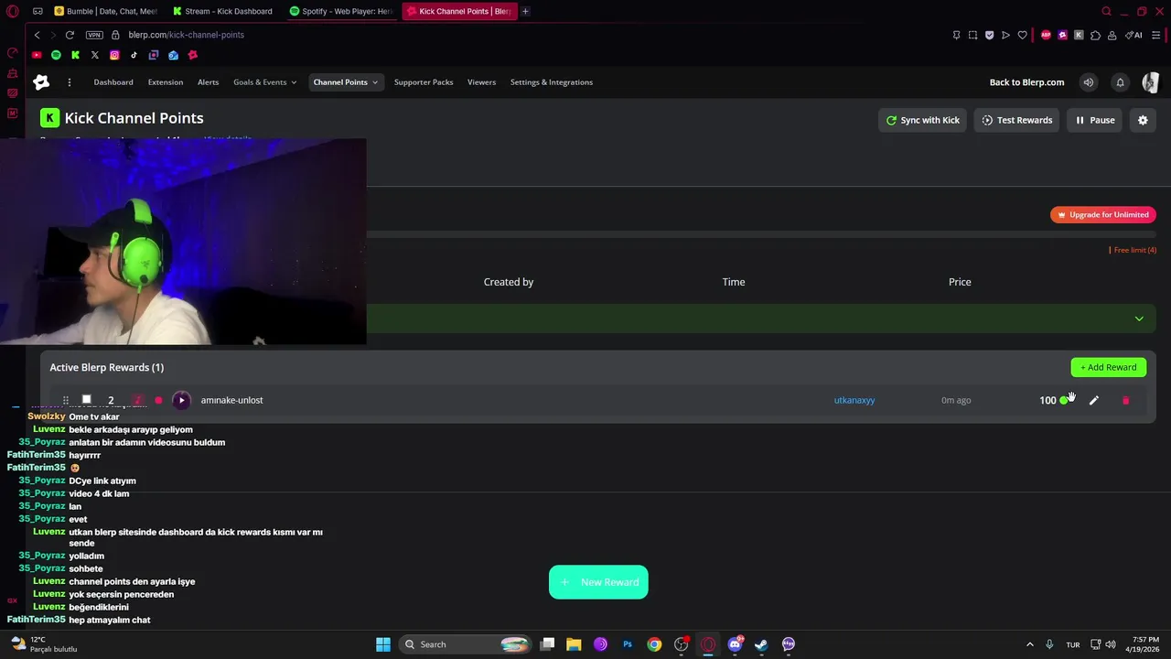Open the notifications bell in Blerp header
This screenshot has width=1171, height=659.
(x=1120, y=82)
